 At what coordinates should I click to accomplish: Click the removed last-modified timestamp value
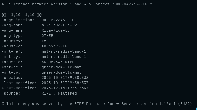coord(65,83)
